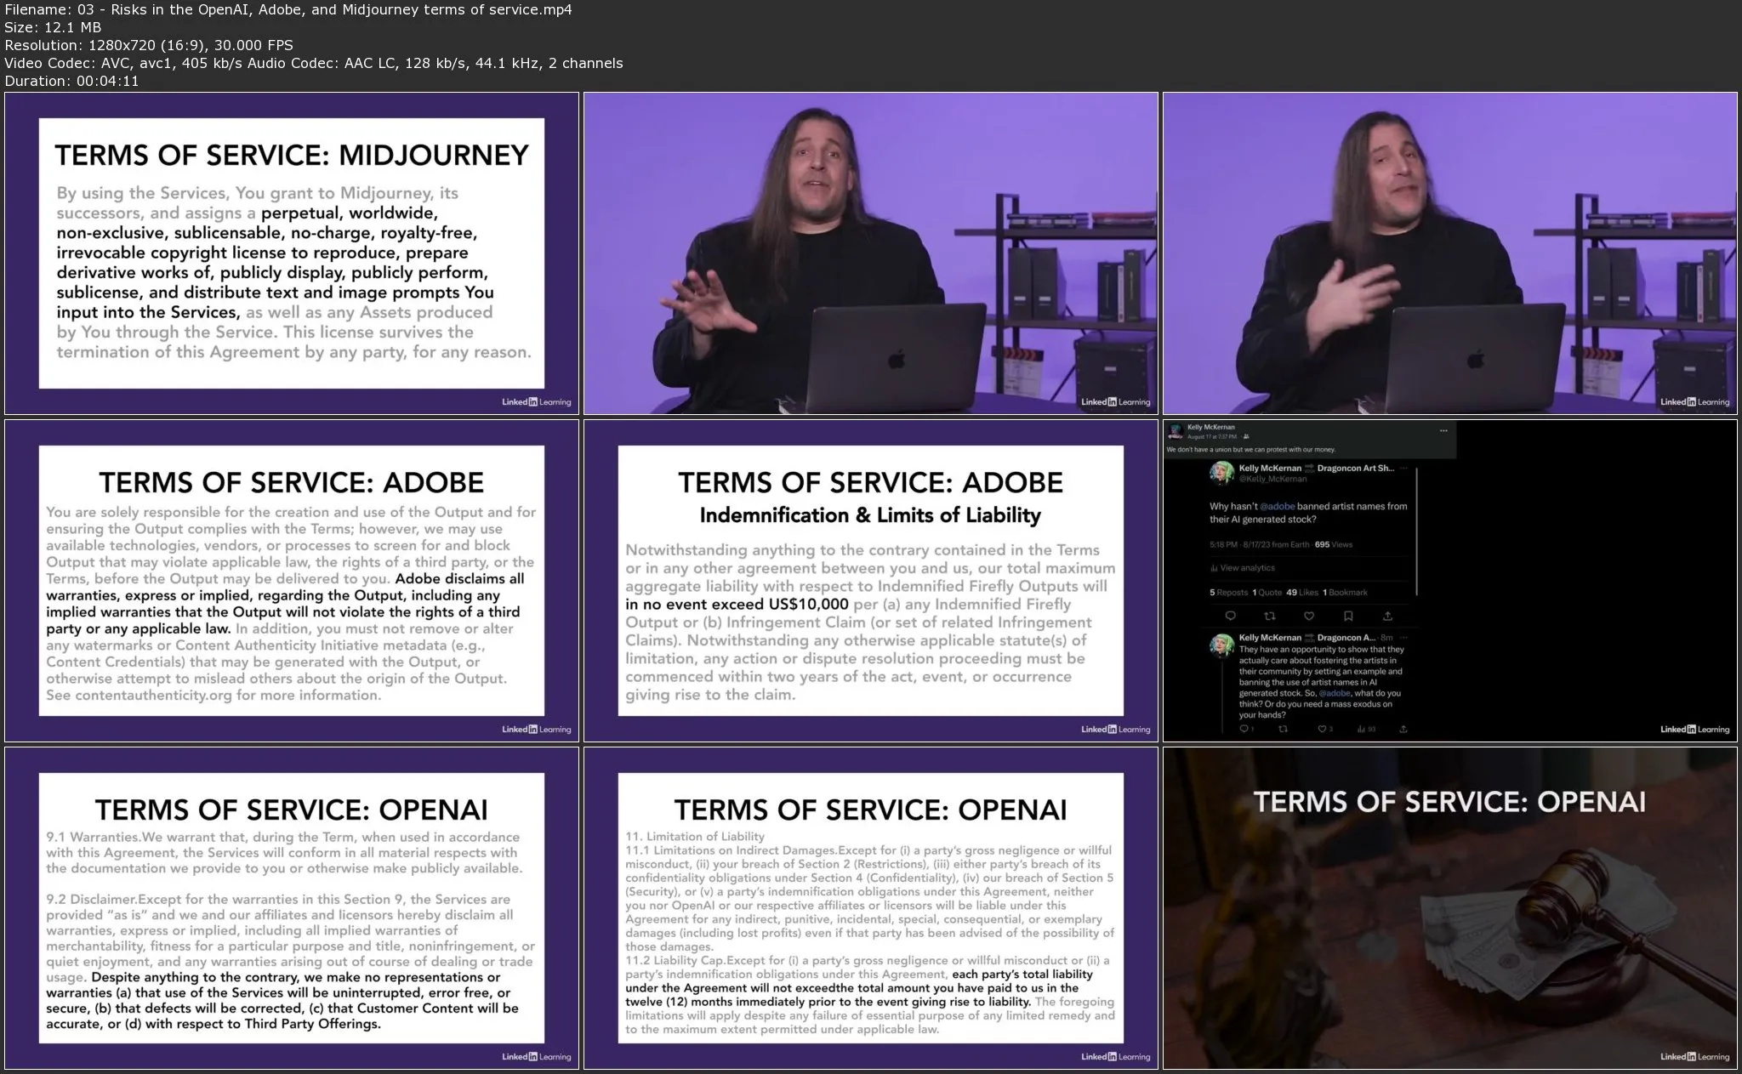Click the Resolution 1280x720 line
This screenshot has height=1074, width=1742.
click(149, 45)
